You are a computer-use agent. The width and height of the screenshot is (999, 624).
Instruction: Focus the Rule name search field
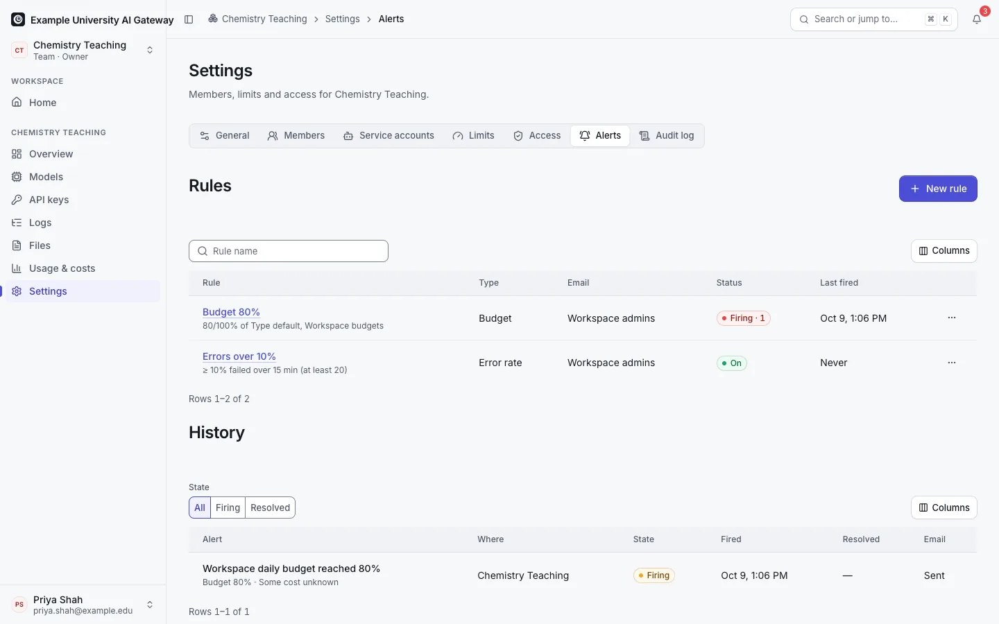pyautogui.click(x=289, y=251)
